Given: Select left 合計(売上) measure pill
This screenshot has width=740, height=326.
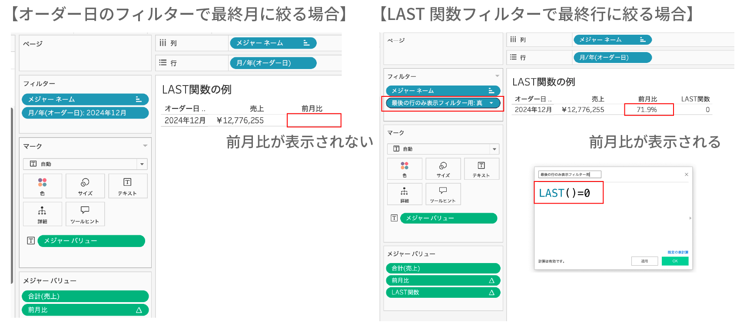Looking at the screenshot, I should tap(85, 296).
